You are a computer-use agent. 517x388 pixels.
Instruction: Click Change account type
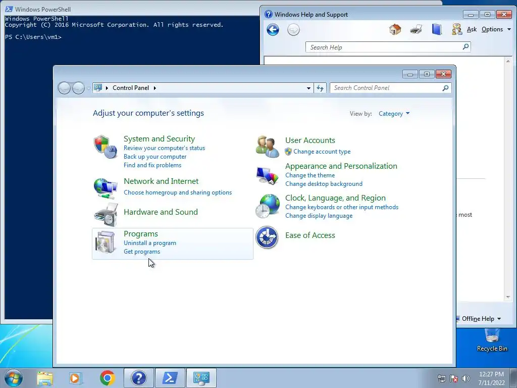pos(322,152)
